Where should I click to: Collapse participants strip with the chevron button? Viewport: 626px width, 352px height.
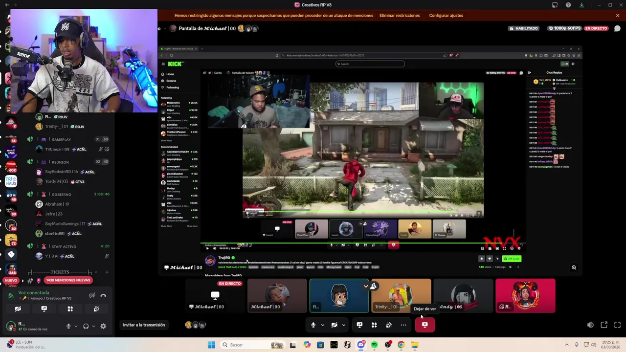pyautogui.click(x=366, y=286)
